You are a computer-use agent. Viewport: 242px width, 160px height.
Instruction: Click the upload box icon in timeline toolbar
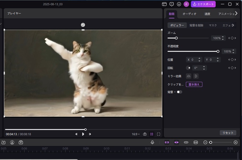(21, 143)
